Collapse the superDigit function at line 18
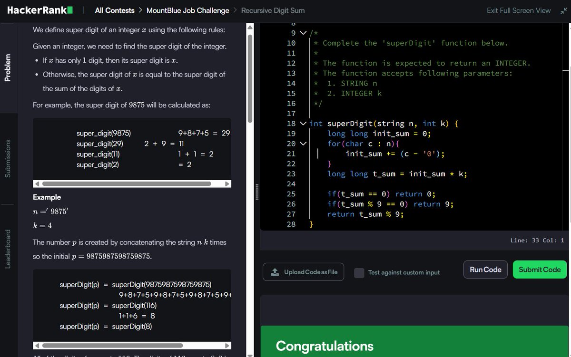Image resolution: width=571 pixels, height=357 pixels. pos(304,124)
